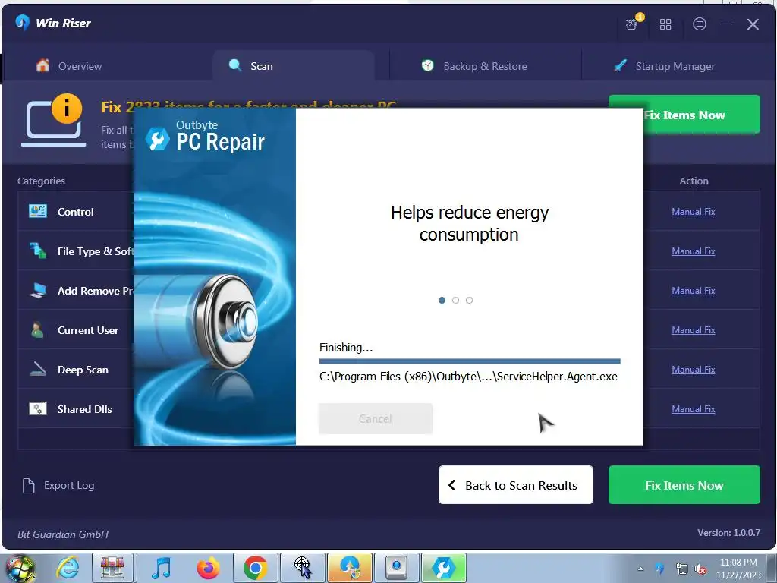
Task: Click the laptop info alert icon
Action: pyautogui.click(x=53, y=121)
